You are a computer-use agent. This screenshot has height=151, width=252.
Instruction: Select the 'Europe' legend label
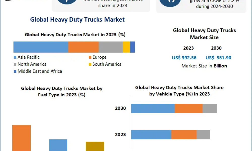click(x=100, y=57)
